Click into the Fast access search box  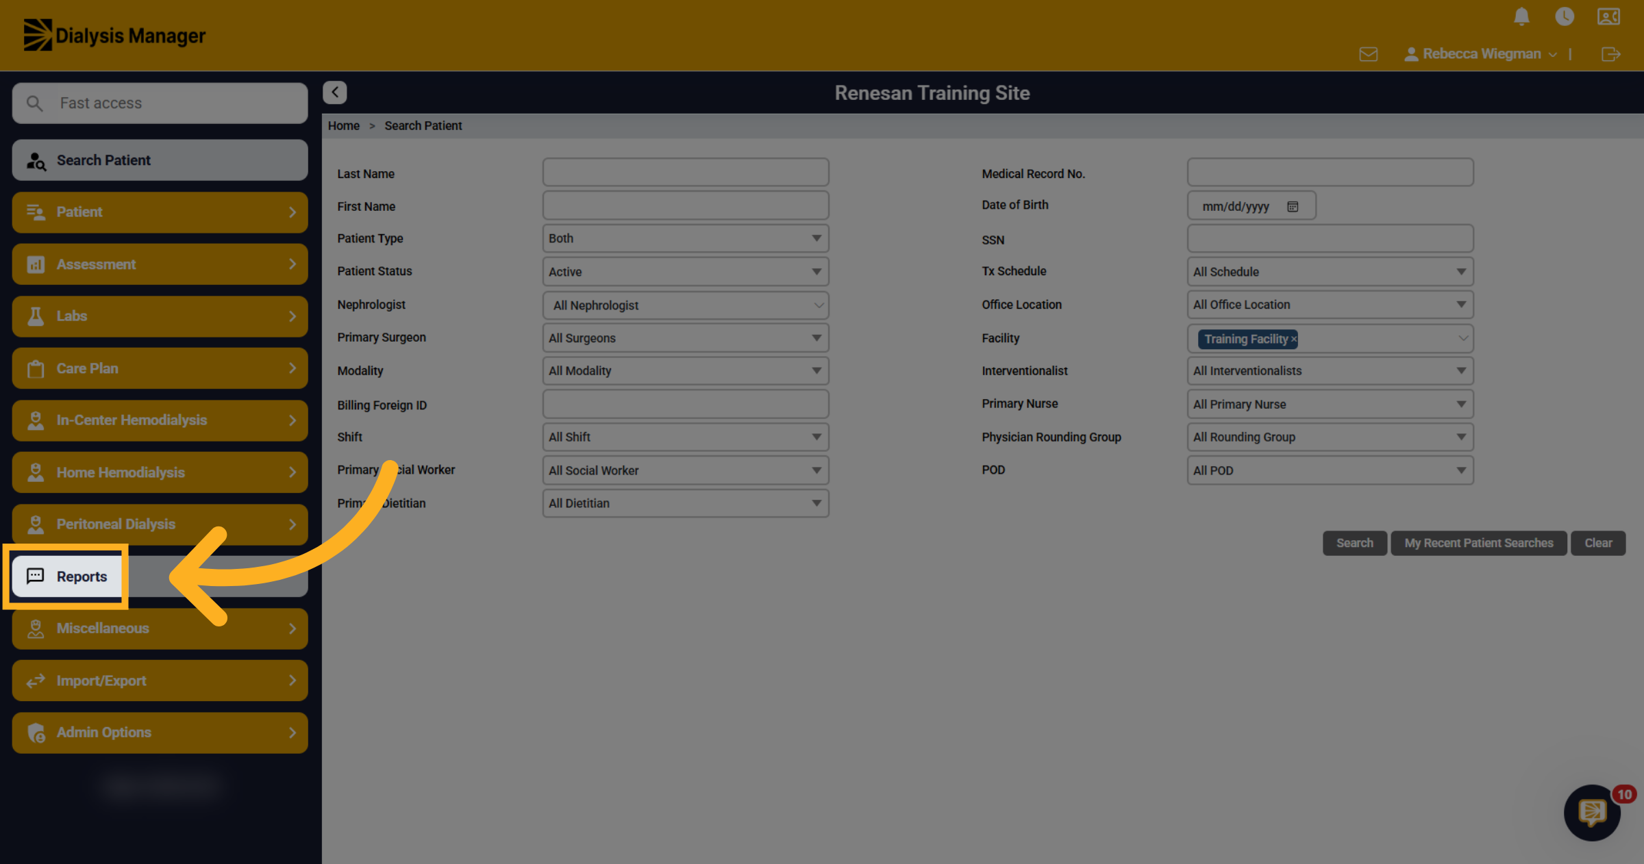point(160,103)
